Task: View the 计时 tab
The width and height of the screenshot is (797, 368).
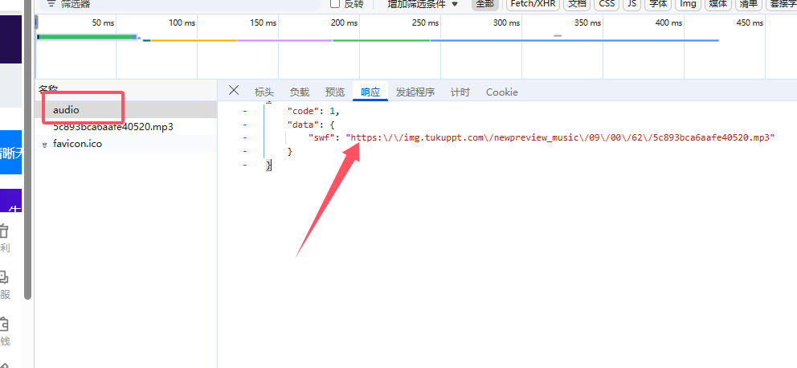Action: [460, 92]
